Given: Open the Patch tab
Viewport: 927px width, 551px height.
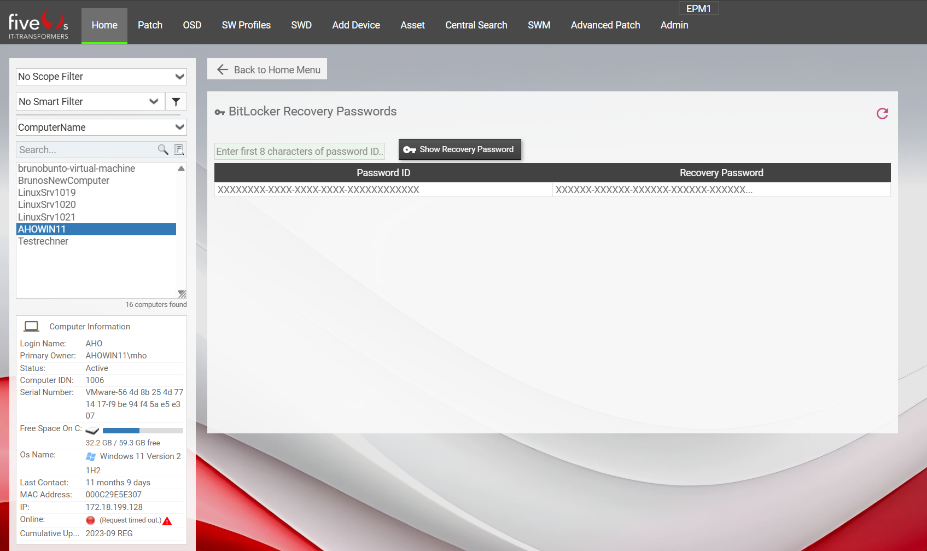Looking at the screenshot, I should pos(150,25).
